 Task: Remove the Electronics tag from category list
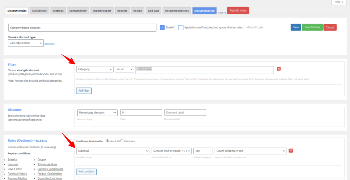(138, 69)
